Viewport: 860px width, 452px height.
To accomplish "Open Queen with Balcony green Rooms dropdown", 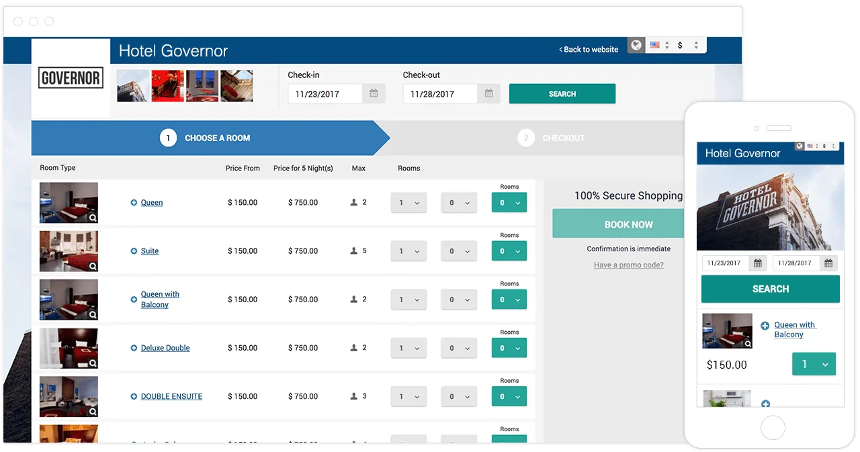I will [x=509, y=300].
